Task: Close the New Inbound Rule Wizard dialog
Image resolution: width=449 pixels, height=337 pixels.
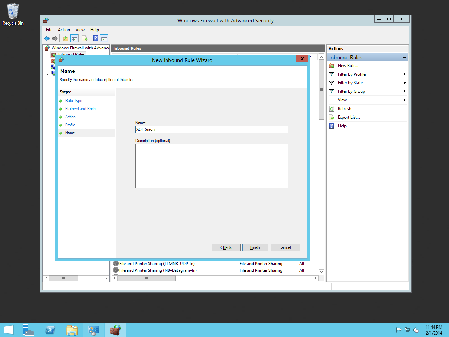Action: 302,59
